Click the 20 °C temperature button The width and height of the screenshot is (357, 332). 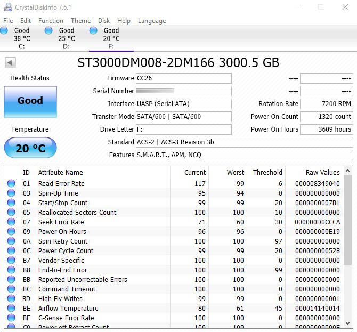(x=30, y=148)
